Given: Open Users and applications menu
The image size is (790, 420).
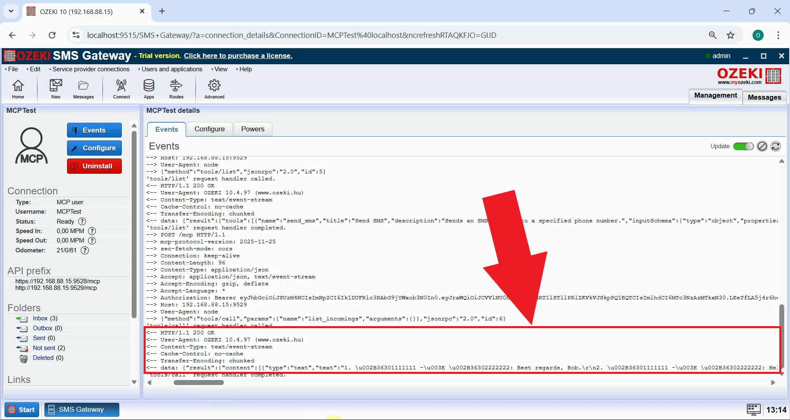Looking at the screenshot, I should coord(172,69).
